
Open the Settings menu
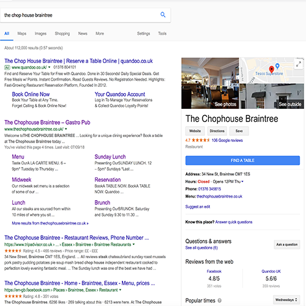[x=143, y=34]
